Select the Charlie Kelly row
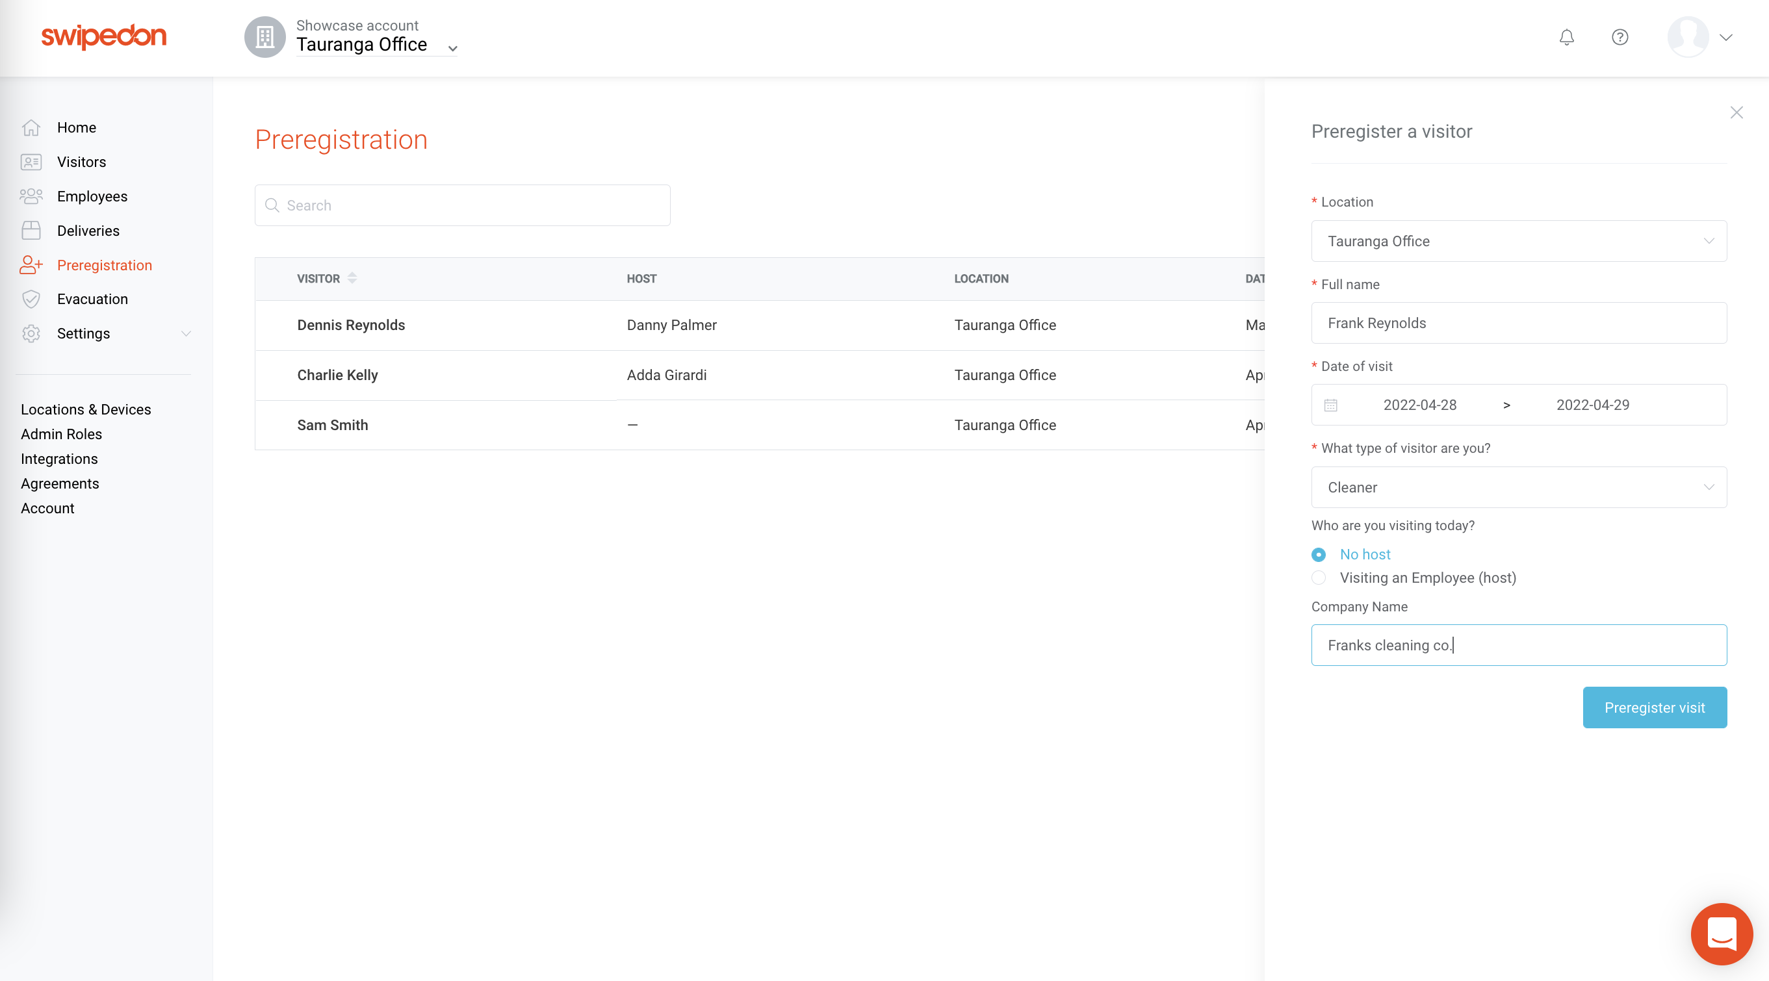The width and height of the screenshot is (1769, 981). pyautogui.click(x=760, y=376)
